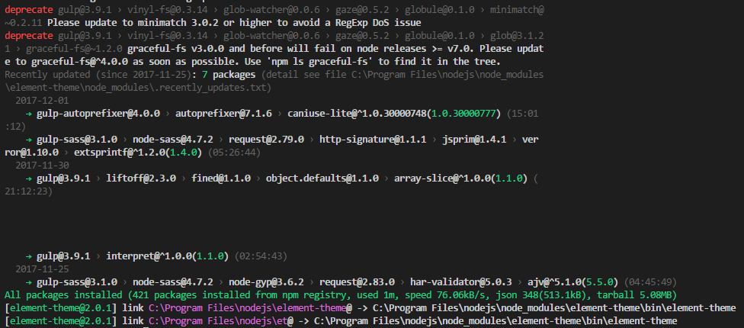Click the minimatch 3.0.2 update warning message
This screenshot has width=744, height=328.
coord(234,22)
